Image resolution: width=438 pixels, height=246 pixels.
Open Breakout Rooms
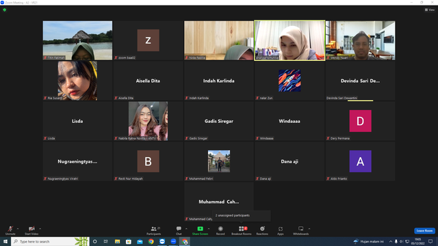click(x=242, y=230)
